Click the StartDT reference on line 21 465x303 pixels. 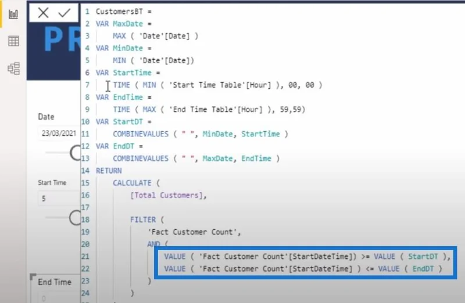[423, 257]
